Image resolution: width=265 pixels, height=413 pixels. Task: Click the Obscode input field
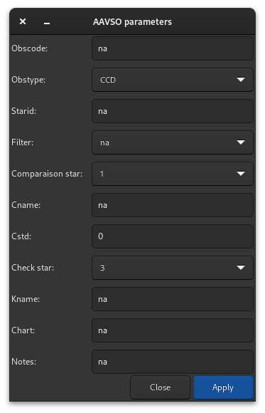click(x=173, y=48)
